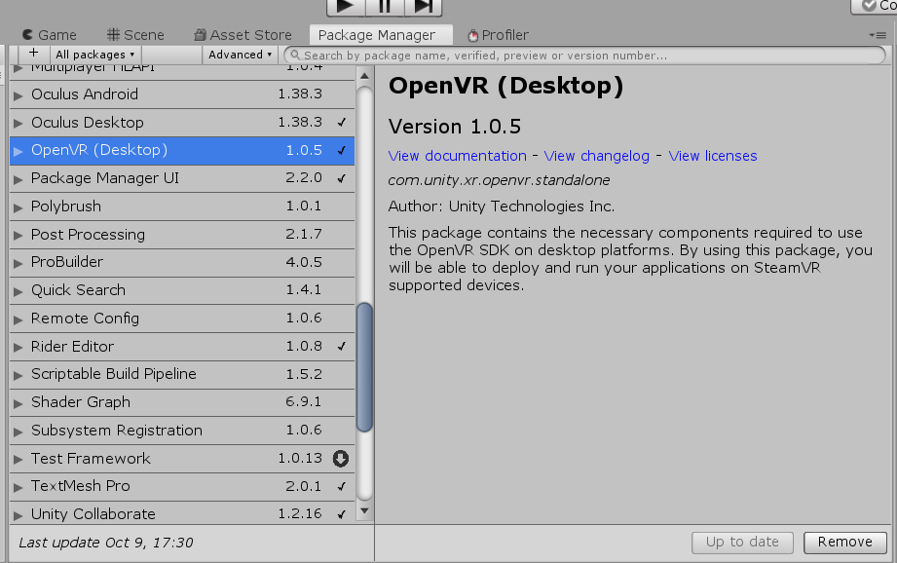The image size is (897, 563).
Task: Open the panel options menu icon
Action: point(878,35)
